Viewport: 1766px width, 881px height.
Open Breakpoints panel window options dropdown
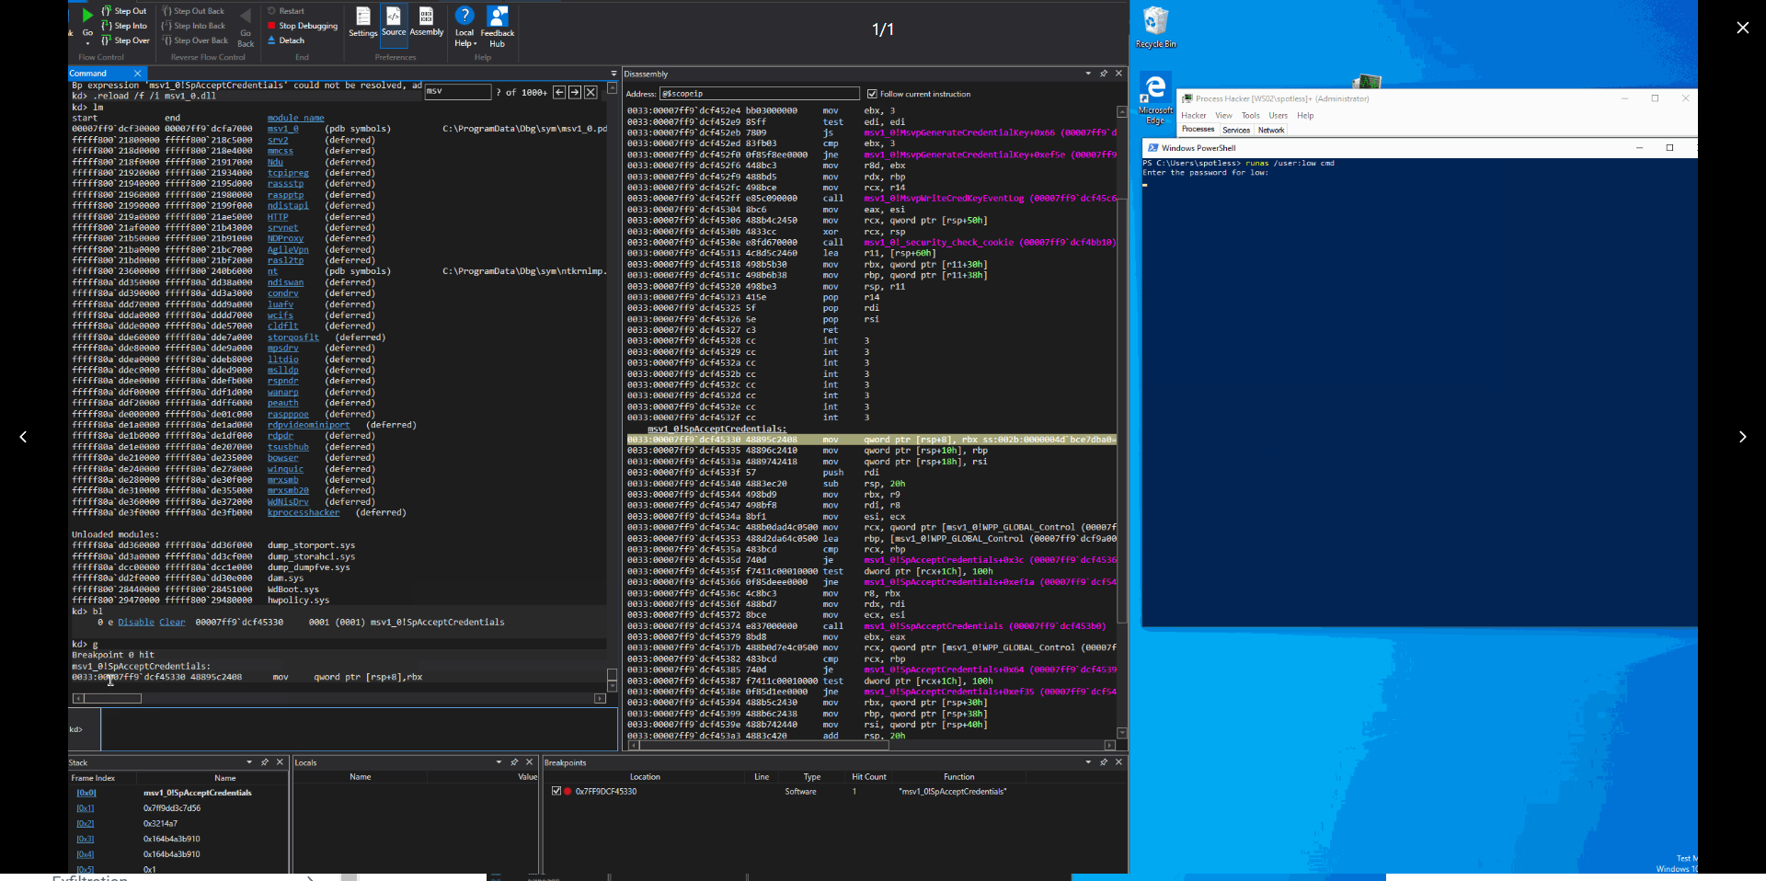click(1087, 762)
